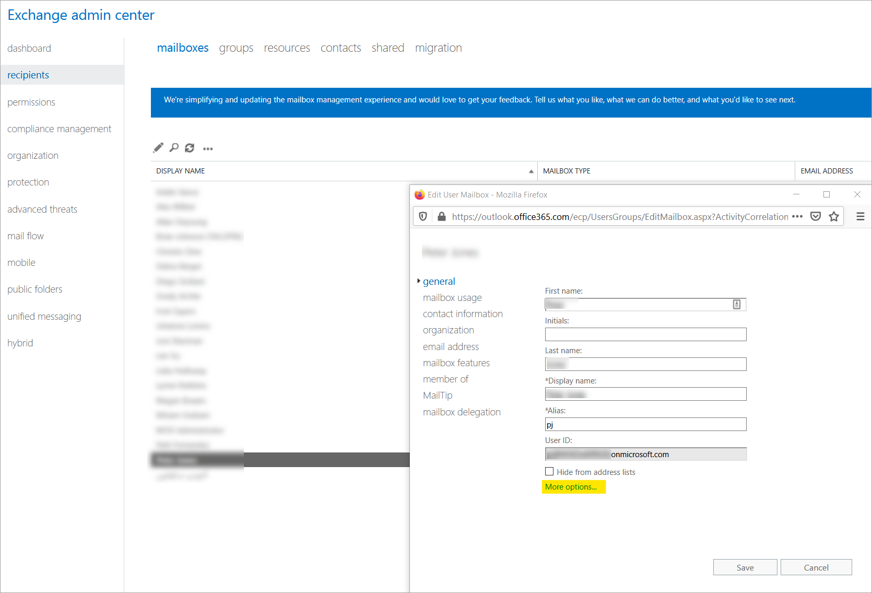Open the page actions ellipsis in the address bar
The width and height of the screenshot is (872, 593).
point(797,217)
